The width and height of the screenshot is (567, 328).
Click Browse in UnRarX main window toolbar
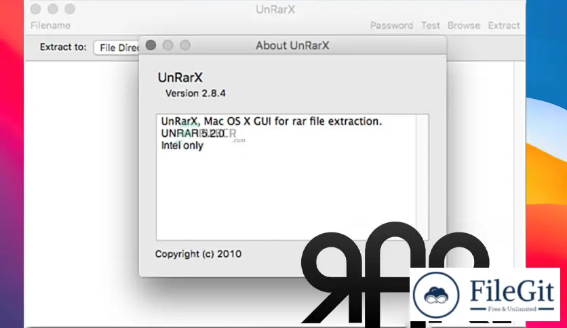point(464,26)
